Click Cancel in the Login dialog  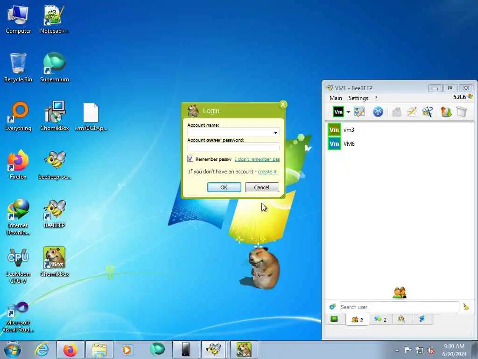pos(262,187)
